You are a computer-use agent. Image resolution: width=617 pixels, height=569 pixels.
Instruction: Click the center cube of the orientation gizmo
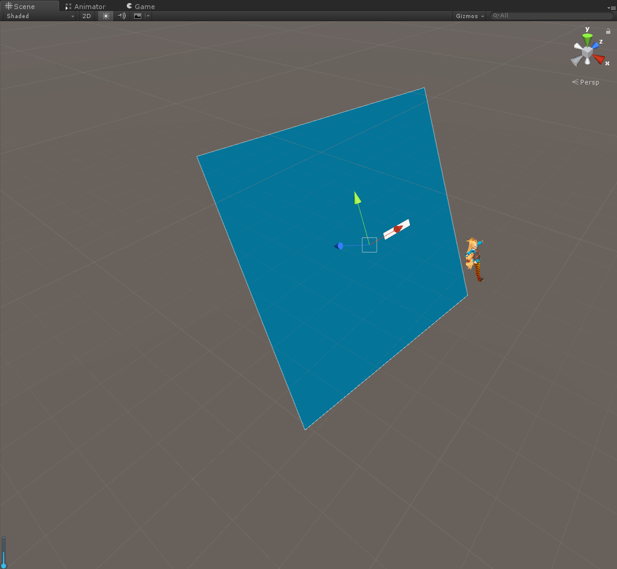click(x=587, y=53)
